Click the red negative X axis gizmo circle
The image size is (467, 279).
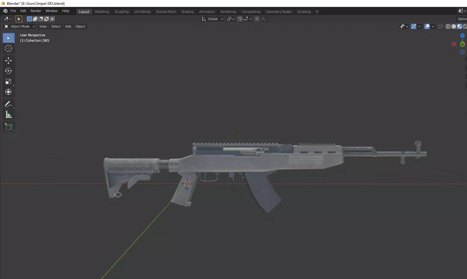[454, 44]
